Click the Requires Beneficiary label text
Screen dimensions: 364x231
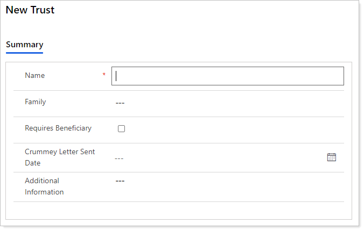[58, 128]
